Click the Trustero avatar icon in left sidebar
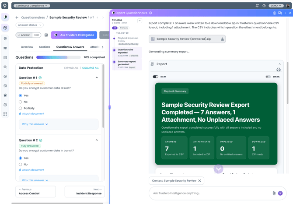Viewport: 293px width, 204px height. pos(5,17)
